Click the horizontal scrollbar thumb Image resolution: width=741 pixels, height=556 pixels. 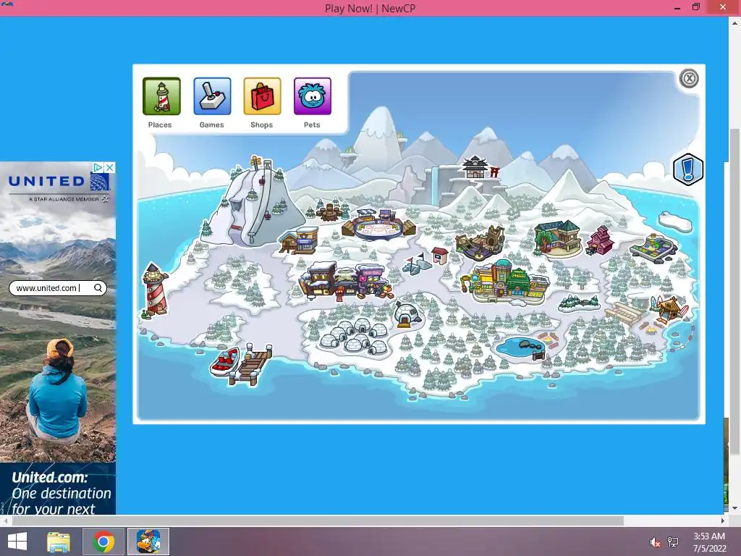[x=318, y=521]
